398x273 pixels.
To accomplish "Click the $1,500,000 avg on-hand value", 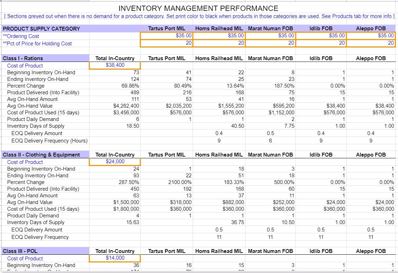I will pyautogui.click(x=126, y=202).
